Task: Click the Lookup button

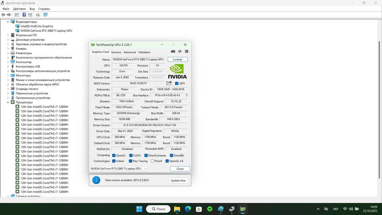Action: (178, 60)
